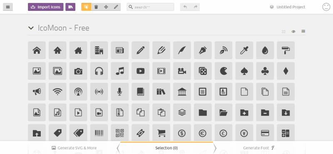This screenshot has height=154, width=333.
Task: Select the QR code icon
Action: pyautogui.click(x=120, y=133)
